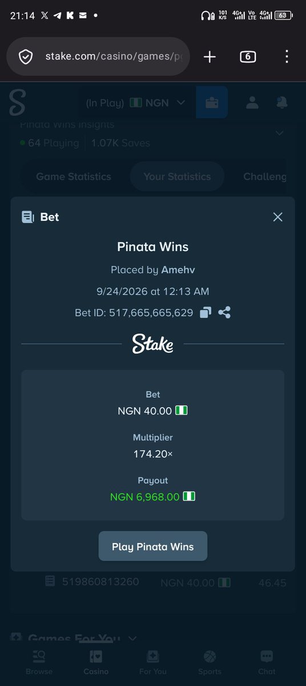306x686 pixels.
Task: Click the Play Pinata Wins button
Action: coord(153,547)
